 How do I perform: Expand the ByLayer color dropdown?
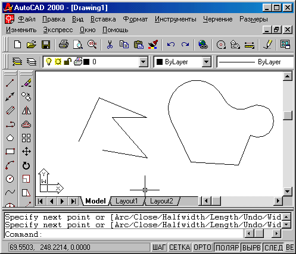206,62
